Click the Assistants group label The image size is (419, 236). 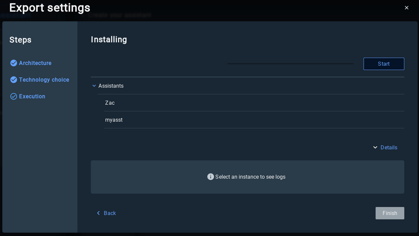(111, 86)
